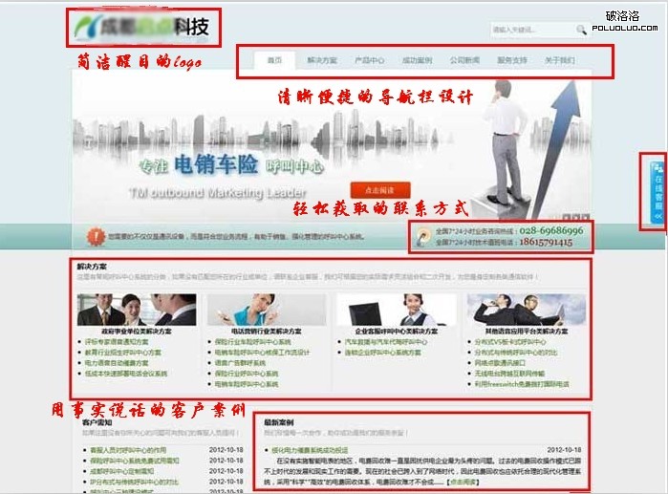Open the 首页 navigation tab

coord(275,61)
